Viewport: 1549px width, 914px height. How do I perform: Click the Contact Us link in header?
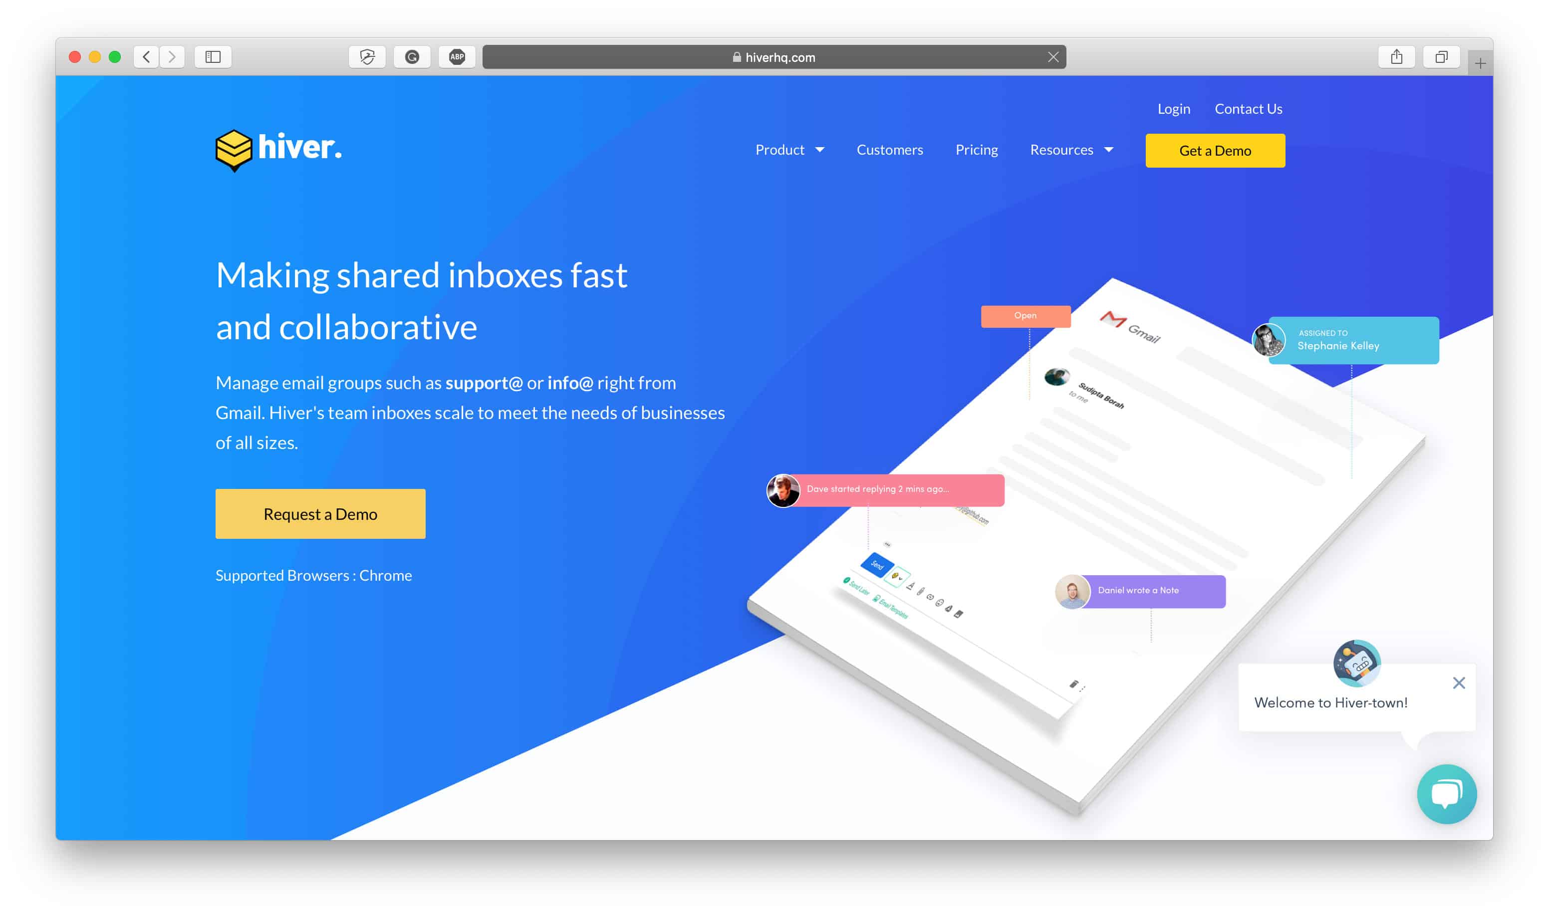tap(1248, 109)
